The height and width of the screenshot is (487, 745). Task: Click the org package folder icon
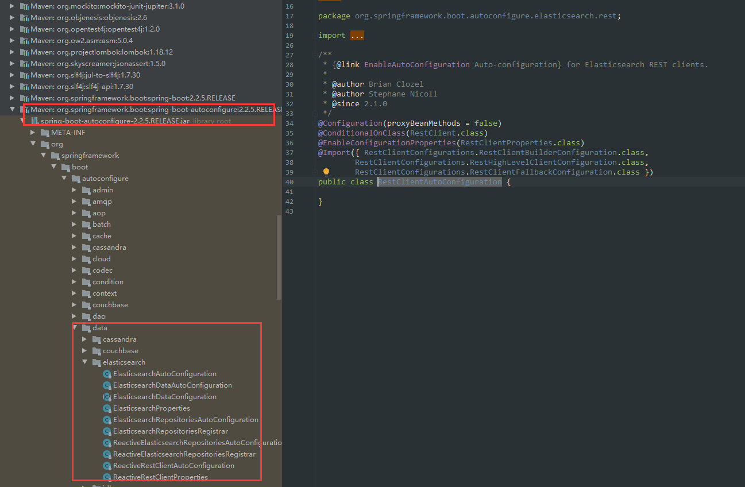[x=45, y=144]
